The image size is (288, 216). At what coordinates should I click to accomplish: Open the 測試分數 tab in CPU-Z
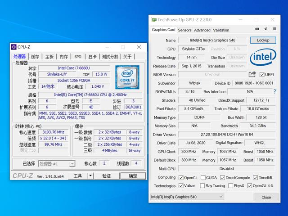tap(110, 57)
